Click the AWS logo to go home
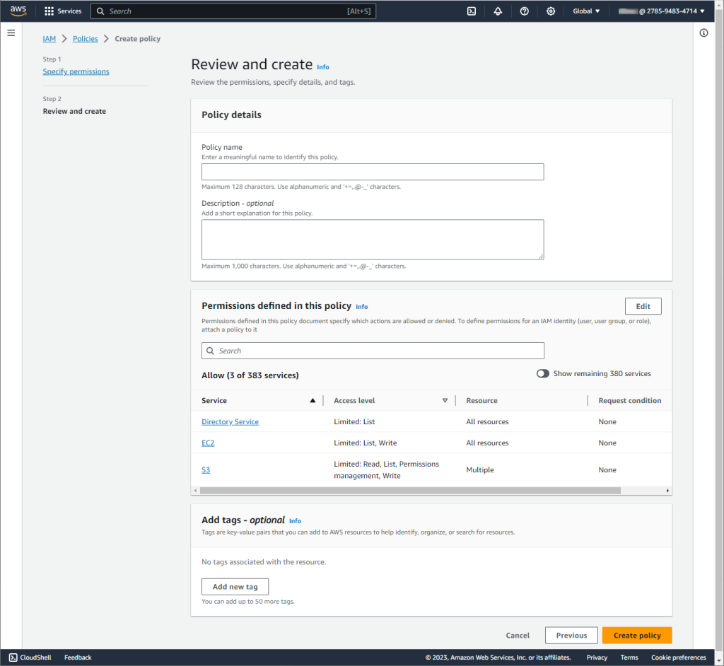This screenshot has height=666, width=724. (x=17, y=11)
